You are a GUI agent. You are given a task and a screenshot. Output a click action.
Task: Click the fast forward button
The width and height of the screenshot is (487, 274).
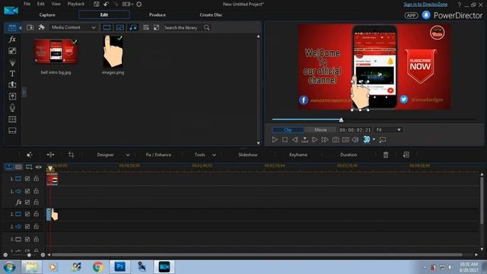325,140
